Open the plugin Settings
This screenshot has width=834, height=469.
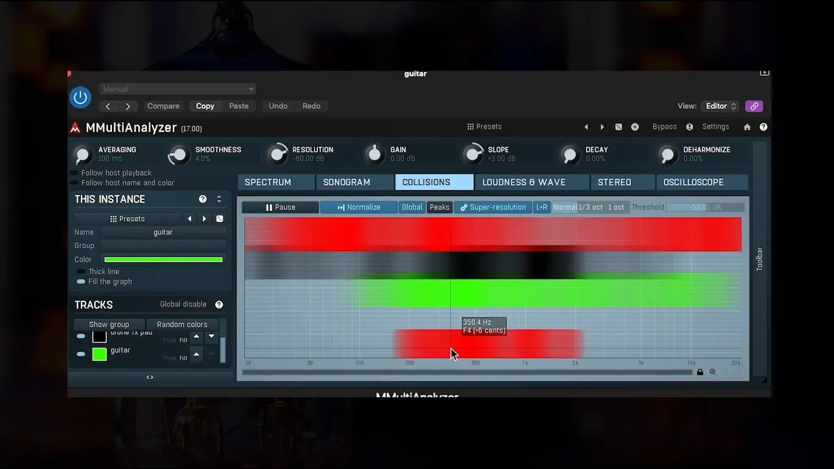[x=715, y=127]
